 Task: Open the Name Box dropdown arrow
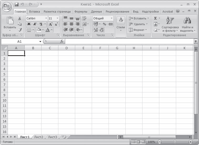pos(40,41)
